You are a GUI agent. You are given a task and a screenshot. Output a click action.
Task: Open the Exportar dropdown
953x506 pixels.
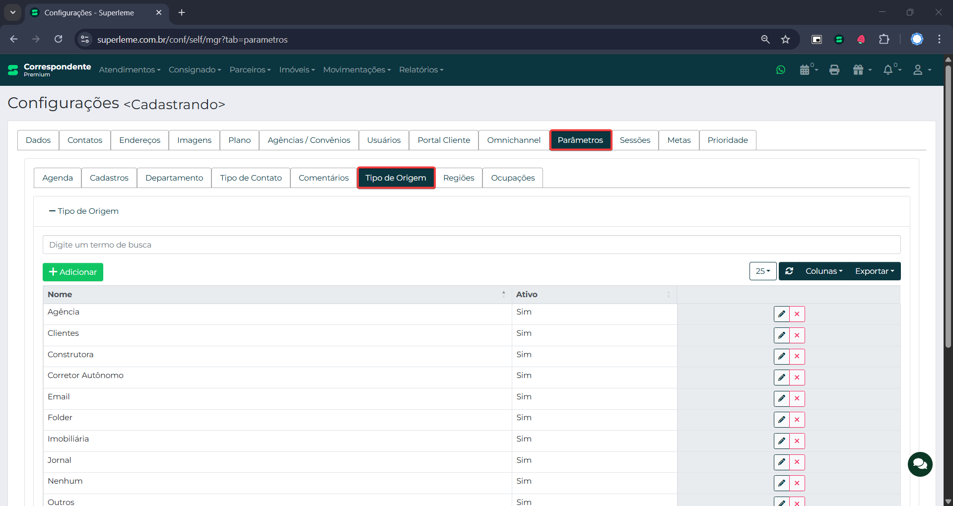(874, 271)
